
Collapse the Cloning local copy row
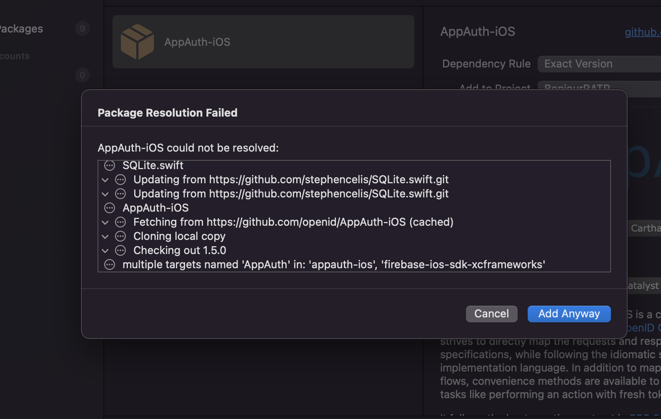click(105, 237)
